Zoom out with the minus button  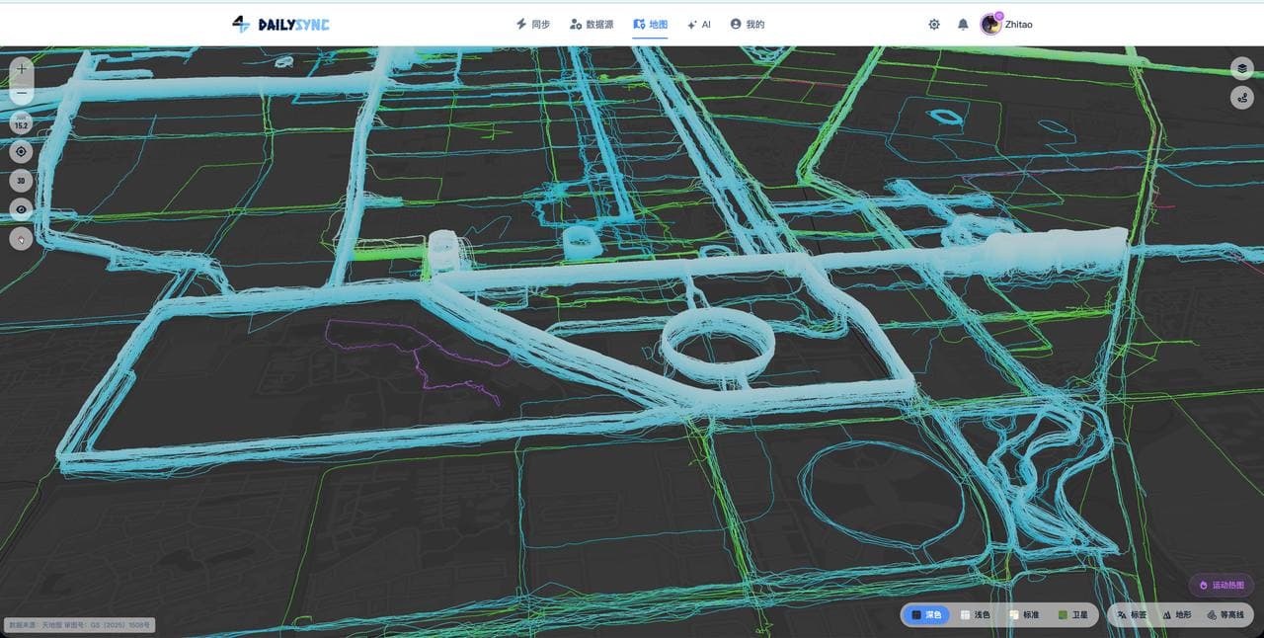[22, 94]
